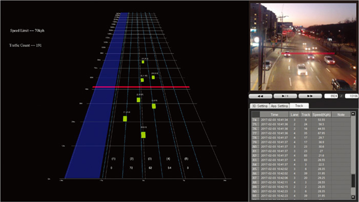Click the Note column header
359x202 pixels.
(x=341, y=115)
